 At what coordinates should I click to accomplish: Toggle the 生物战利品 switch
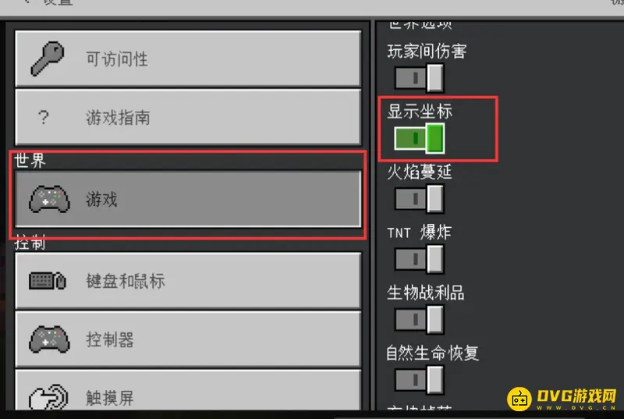pos(419,320)
